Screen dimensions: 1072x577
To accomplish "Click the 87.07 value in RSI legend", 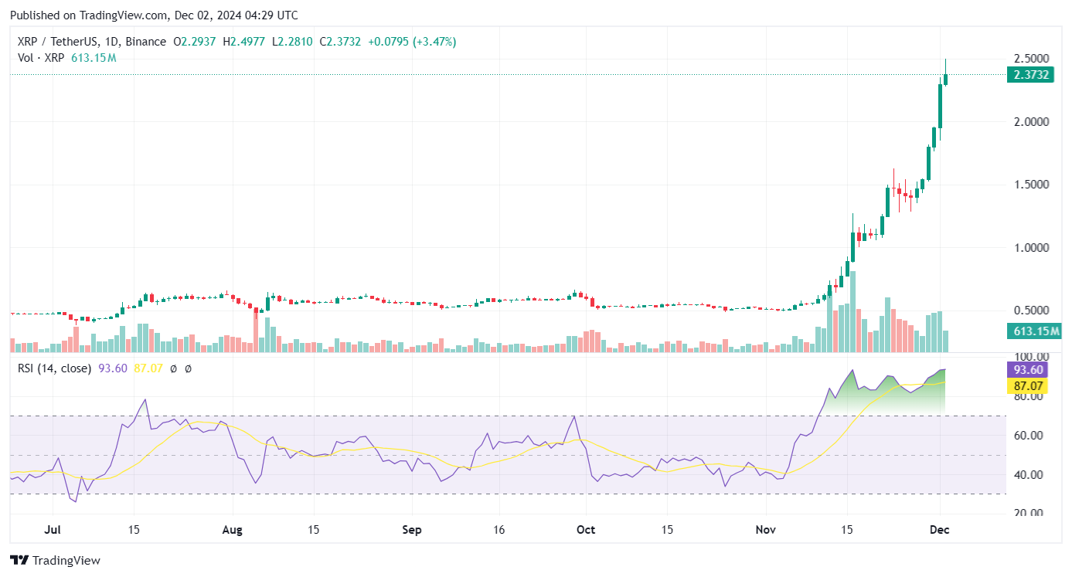I will click(x=148, y=368).
